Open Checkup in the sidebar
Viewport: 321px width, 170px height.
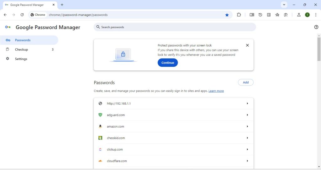click(x=29, y=49)
